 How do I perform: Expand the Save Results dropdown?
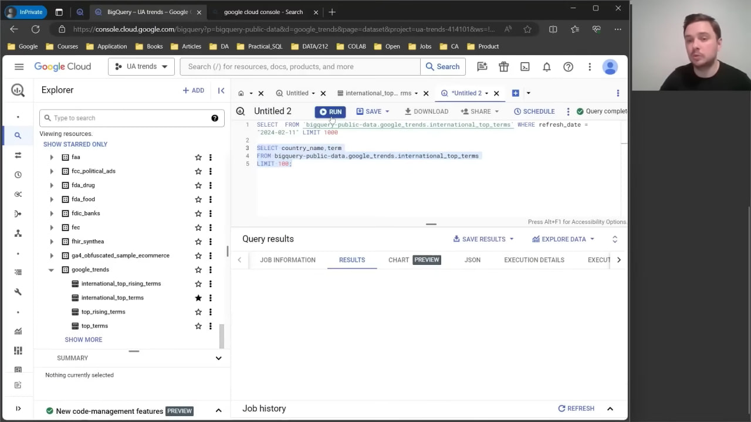coord(483,239)
